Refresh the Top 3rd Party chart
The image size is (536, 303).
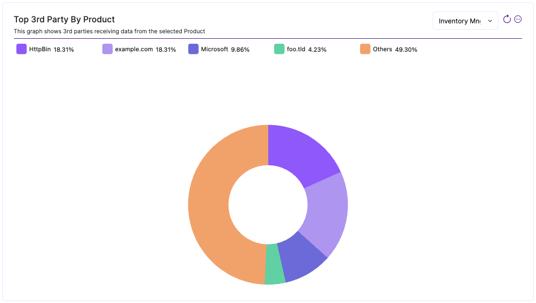(507, 19)
